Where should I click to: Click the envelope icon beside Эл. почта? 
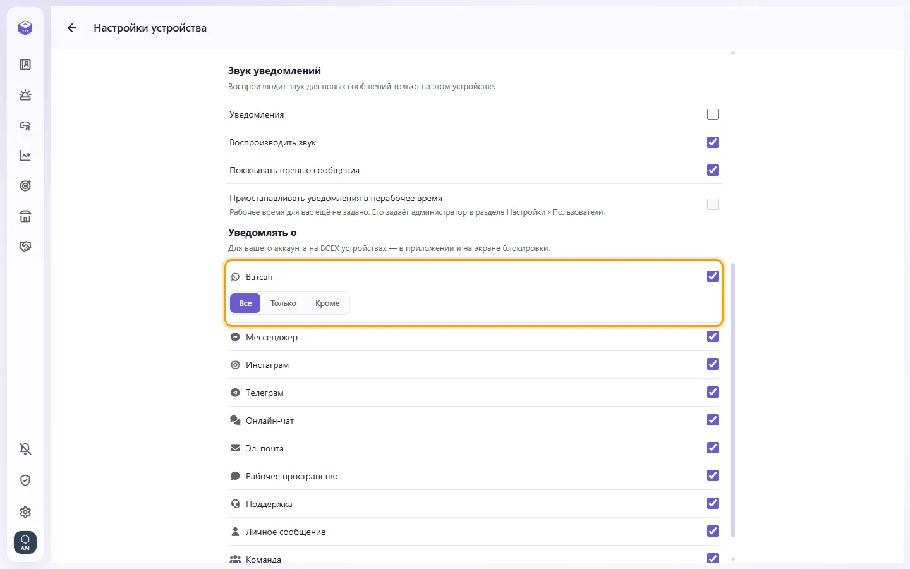tap(235, 448)
